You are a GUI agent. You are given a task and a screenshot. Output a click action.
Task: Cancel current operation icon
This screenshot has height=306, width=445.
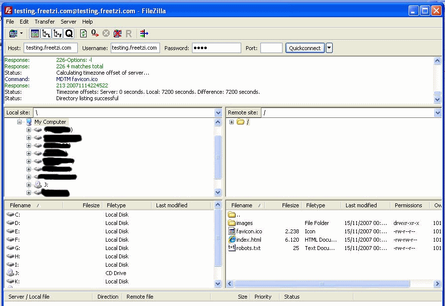[106, 33]
